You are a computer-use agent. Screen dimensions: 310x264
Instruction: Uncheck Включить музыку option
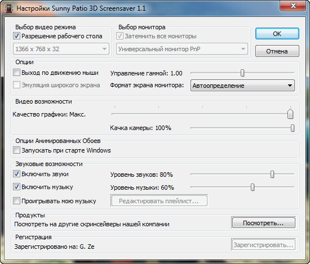[16, 186]
